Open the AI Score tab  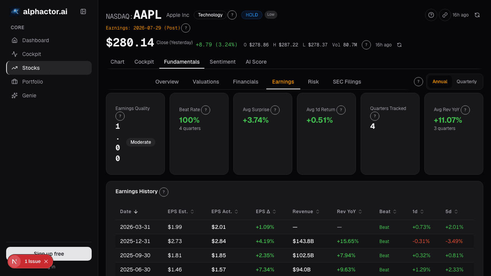(x=256, y=62)
